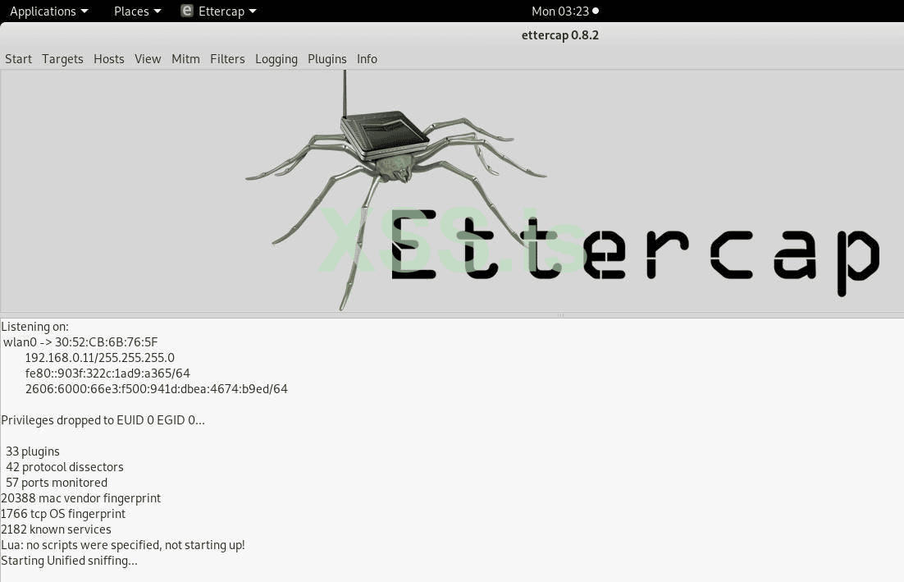Select the '2182 known services' line
The height and width of the screenshot is (582, 904).
point(56,529)
